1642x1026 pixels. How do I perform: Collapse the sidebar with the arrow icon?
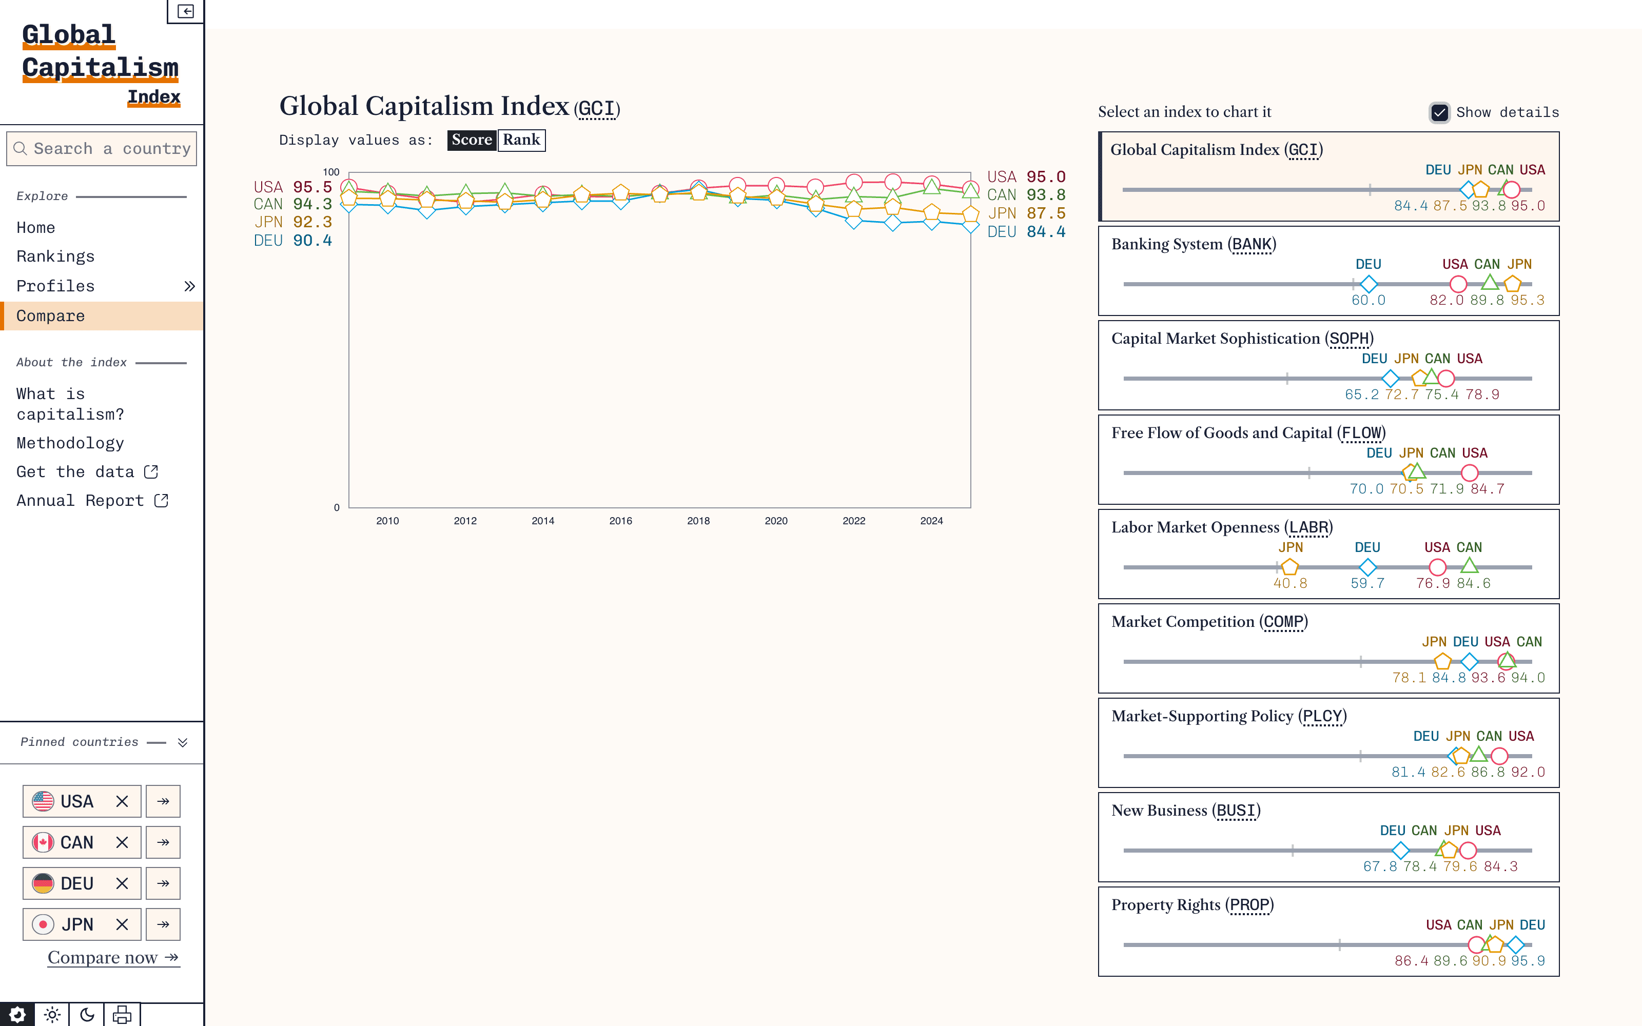click(x=185, y=11)
